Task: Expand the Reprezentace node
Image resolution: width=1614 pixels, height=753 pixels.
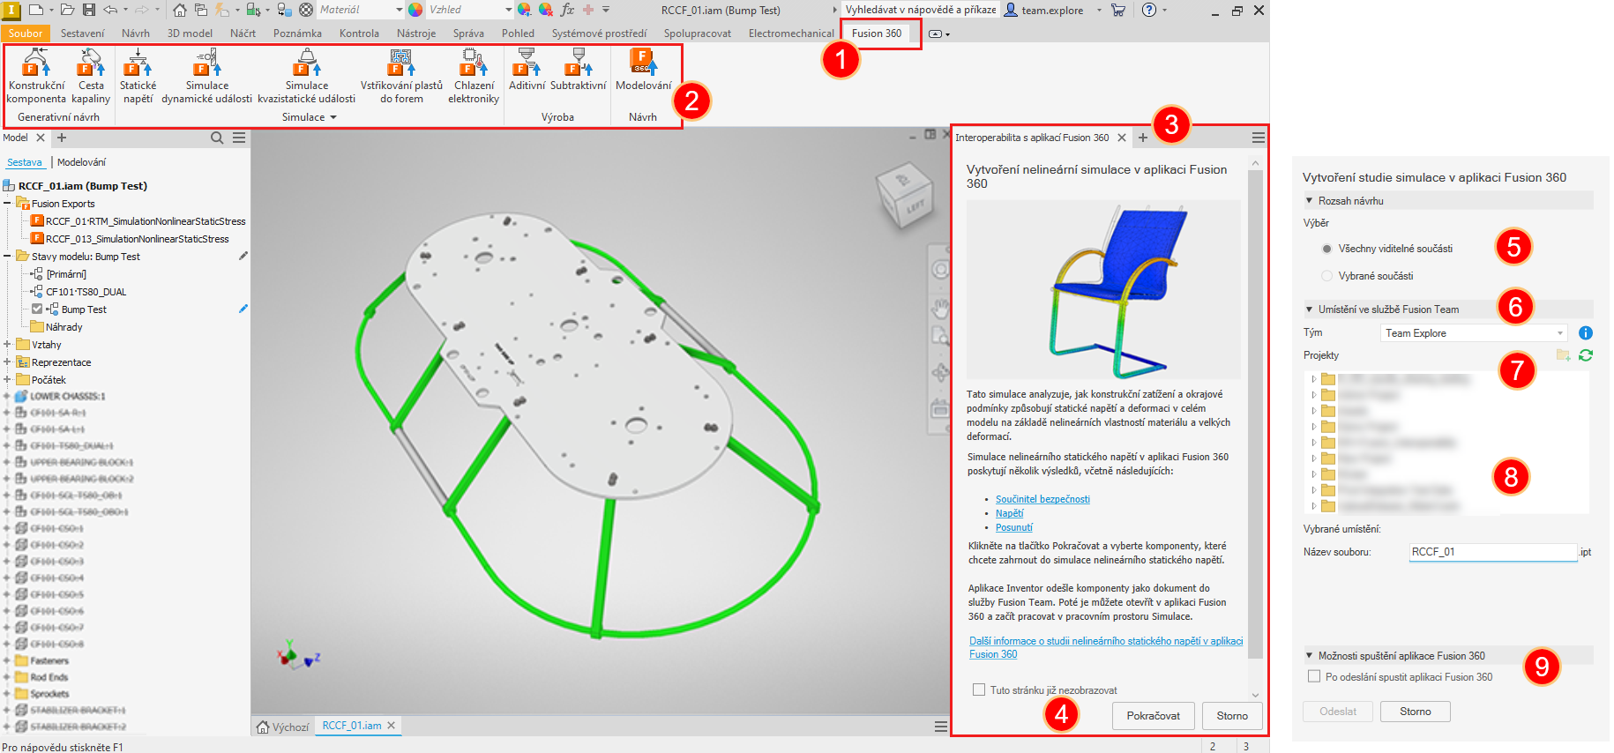Action: pos(7,362)
